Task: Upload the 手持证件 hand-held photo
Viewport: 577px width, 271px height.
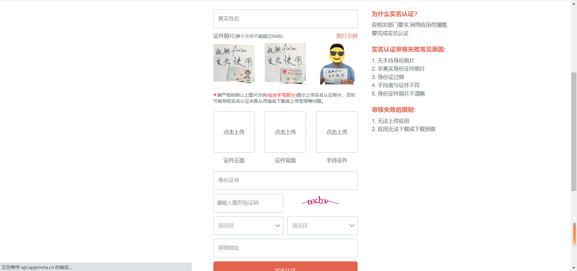Action: [337, 132]
